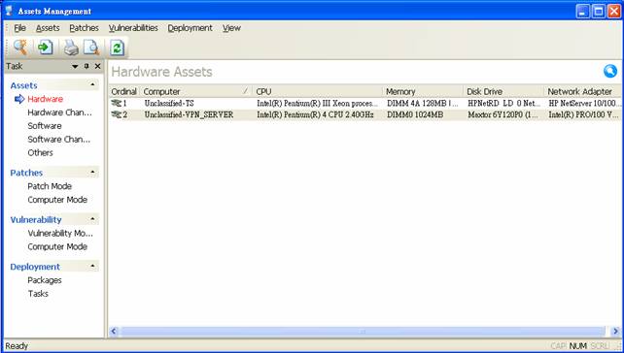Open Tasks under Deployment

[x=38, y=294]
